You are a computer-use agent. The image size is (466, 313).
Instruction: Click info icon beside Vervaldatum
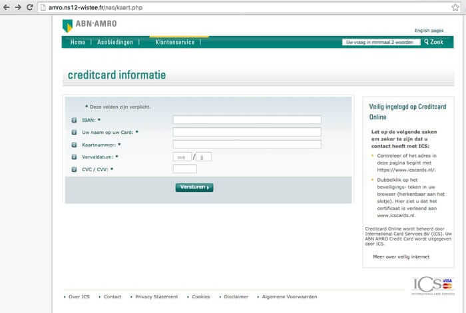[74, 157]
